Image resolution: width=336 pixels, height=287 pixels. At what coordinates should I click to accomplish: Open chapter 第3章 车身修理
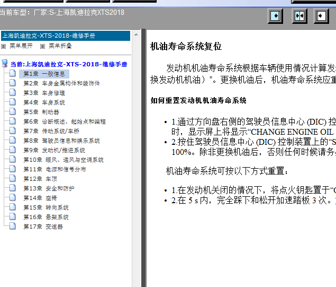click(44, 93)
